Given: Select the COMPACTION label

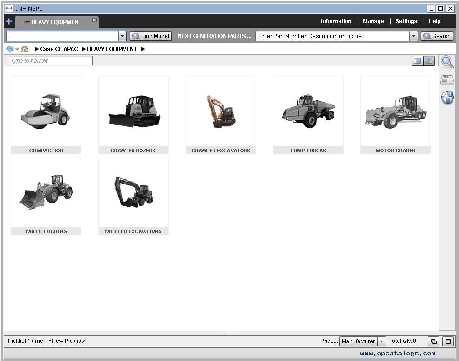Looking at the screenshot, I should (46, 151).
